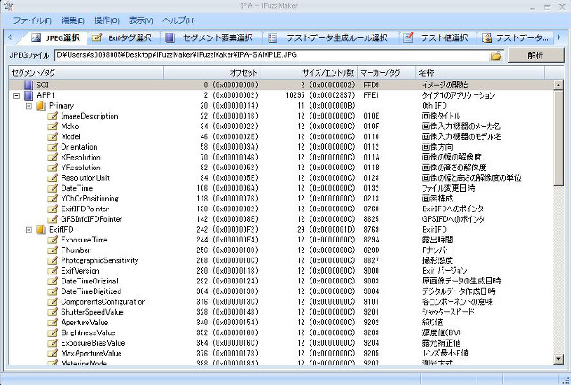Click the Model tag icon
Viewport: 571px width, 385px height.
[x=53, y=137]
